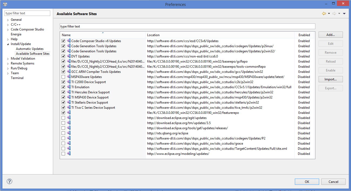Expand the C/C++ preferences node
Viewport: 351px width, 191px height.
coord(8,25)
